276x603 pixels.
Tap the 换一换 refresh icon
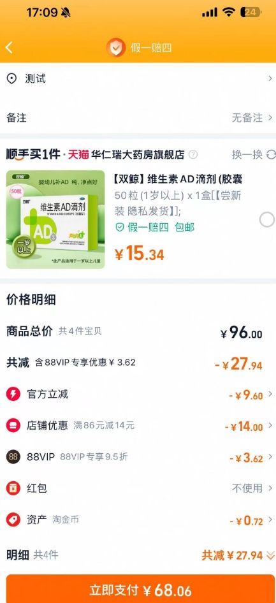pos(271,155)
